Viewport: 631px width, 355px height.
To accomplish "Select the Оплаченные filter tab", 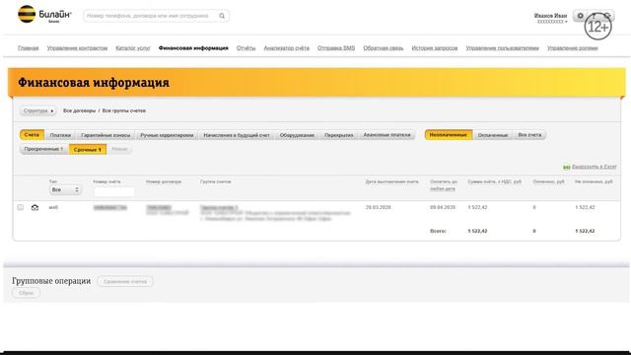I will click(x=493, y=135).
